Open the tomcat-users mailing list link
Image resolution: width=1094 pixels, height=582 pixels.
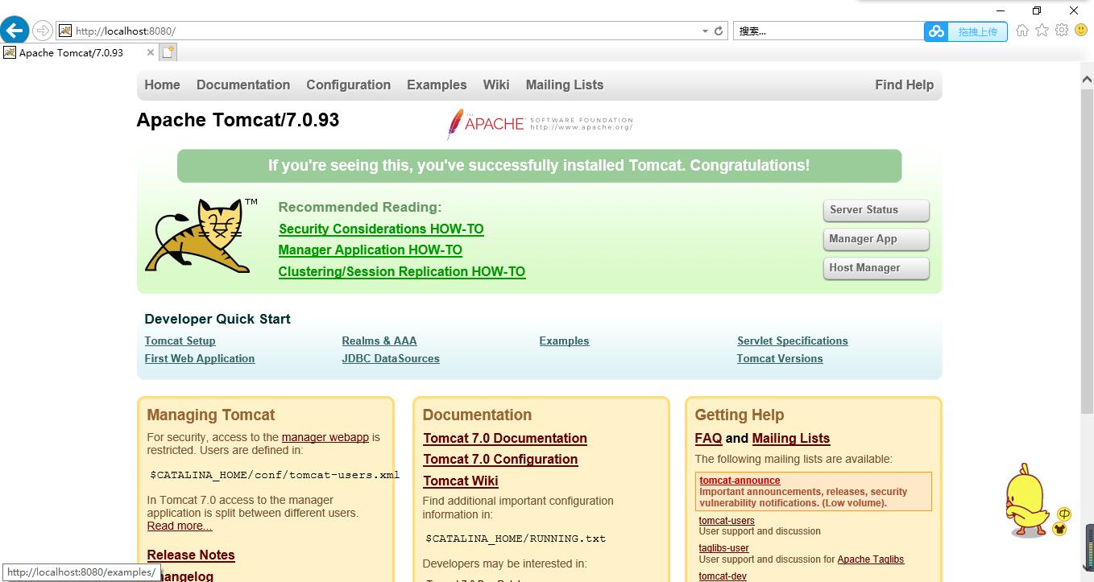point(727,521)
